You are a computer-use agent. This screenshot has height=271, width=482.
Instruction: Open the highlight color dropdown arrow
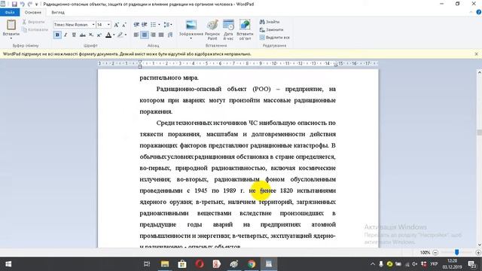[x=126, y=35]
